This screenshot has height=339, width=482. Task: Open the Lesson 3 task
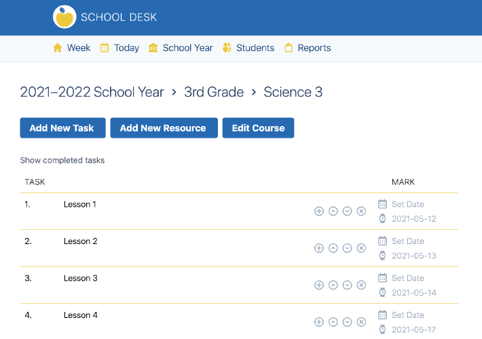pos(81,278)
